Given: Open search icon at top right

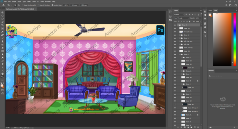Looking at the screenshot, I should pos(226,5).
